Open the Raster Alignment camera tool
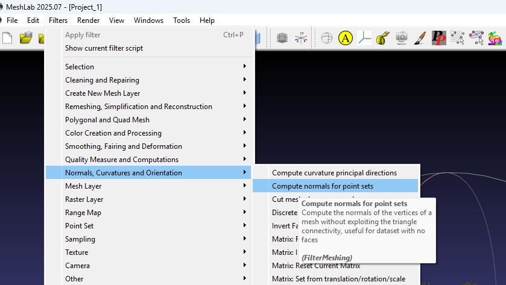Image resolution: width=506 pixels, height=285 pixels. click(x=401, y=38)
